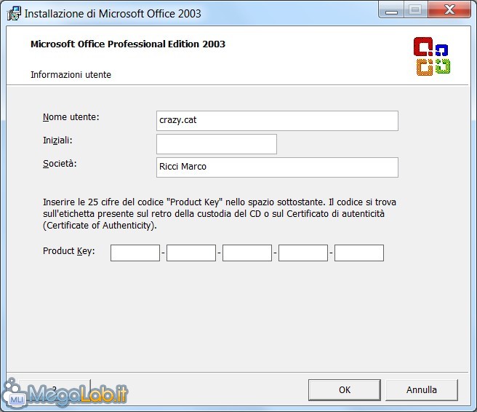477x412 pixels.
Task: Confirm with the OK button
Action: [x=345, y=389]
